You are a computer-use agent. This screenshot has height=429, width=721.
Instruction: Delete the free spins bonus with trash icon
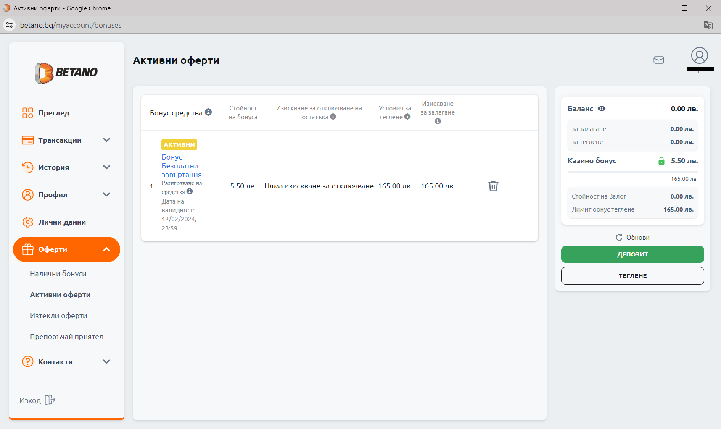(x=493, y=186)
